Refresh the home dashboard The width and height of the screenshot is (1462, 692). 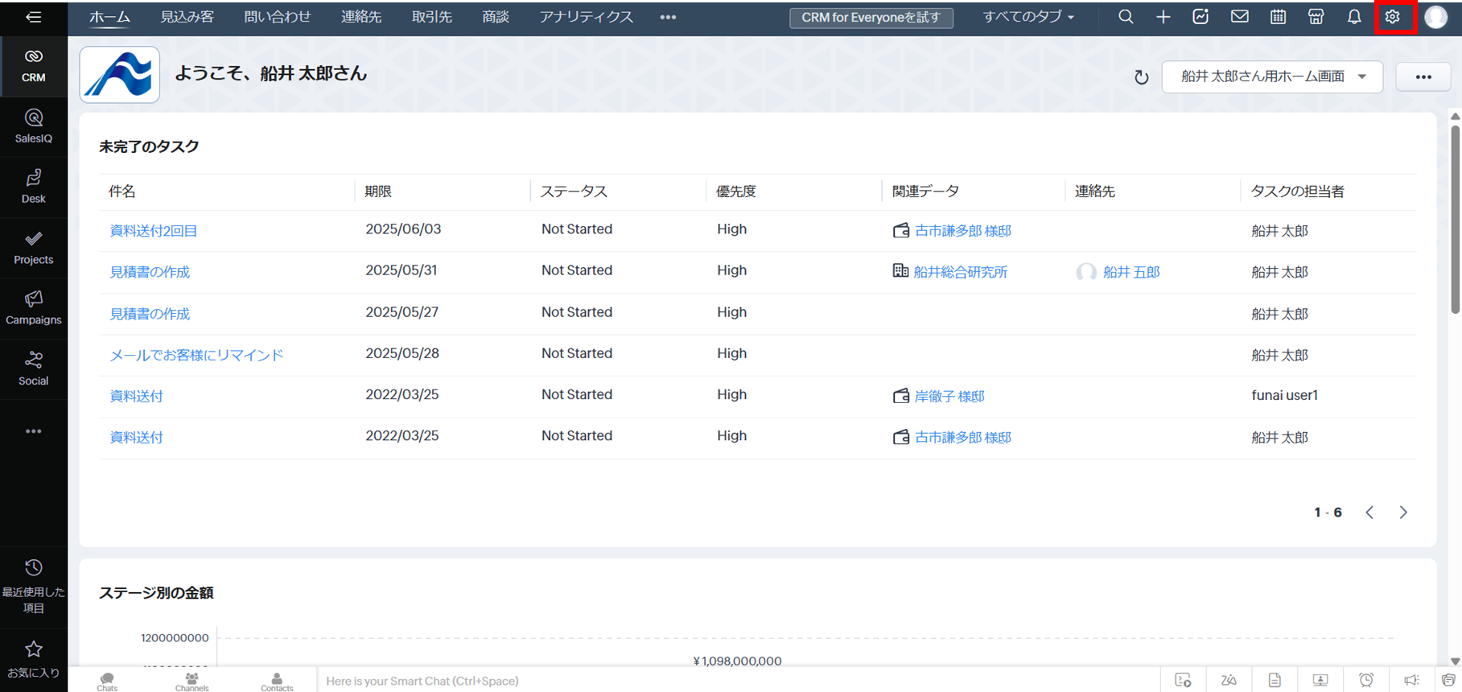click(1141, 77)
